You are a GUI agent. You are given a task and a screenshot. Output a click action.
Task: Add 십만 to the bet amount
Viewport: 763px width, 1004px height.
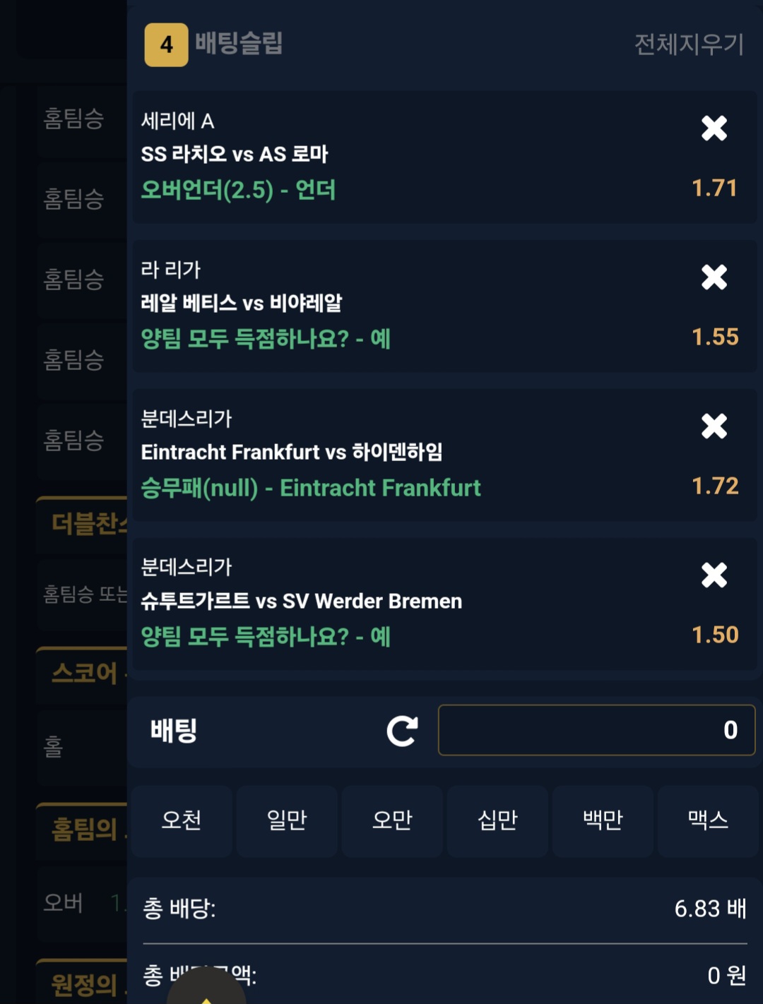pos(497,820)
